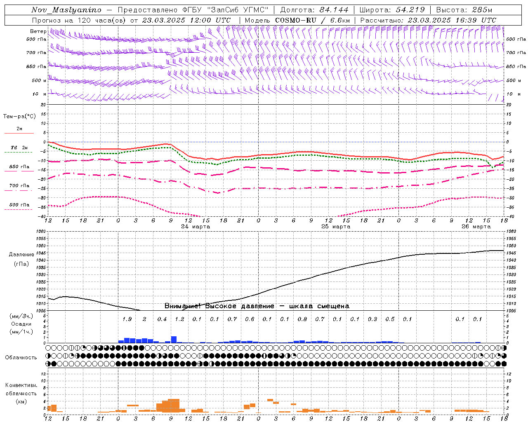Click the "(мм/1ч.)" units label

coord(21,332)
